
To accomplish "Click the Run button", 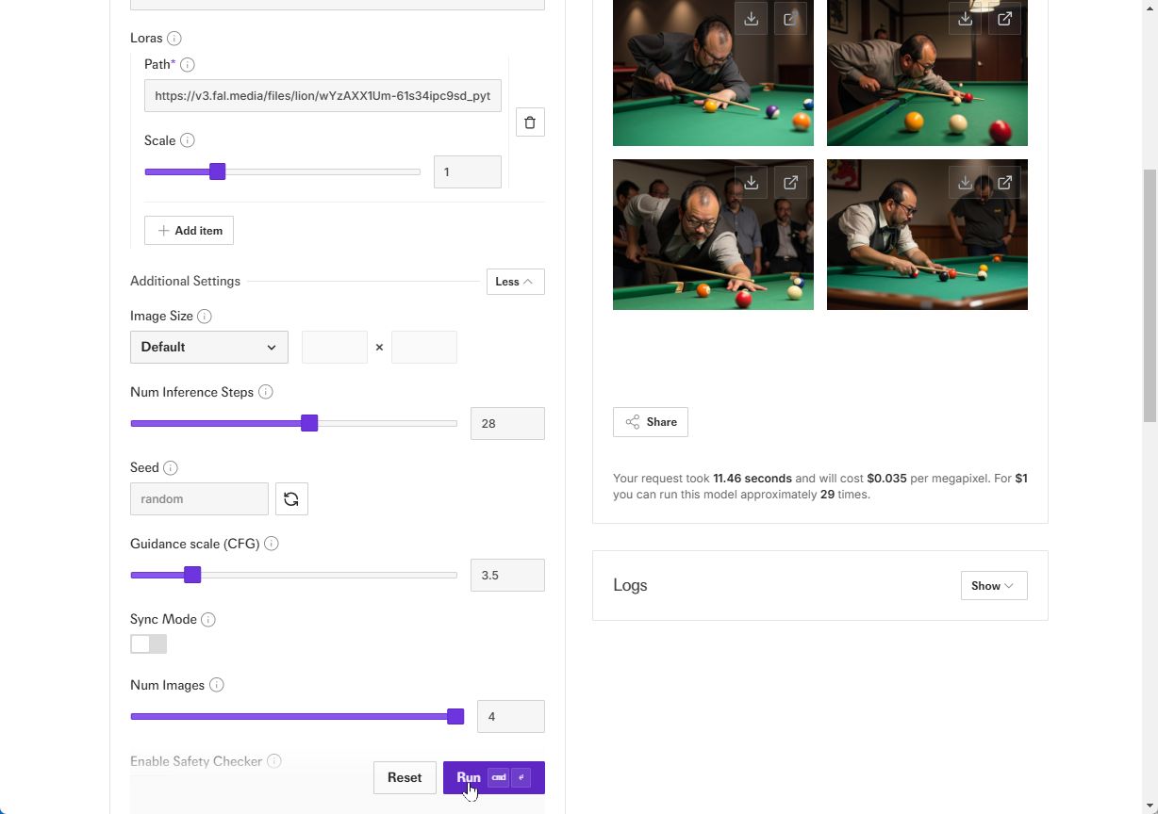I will coord(494,778).
